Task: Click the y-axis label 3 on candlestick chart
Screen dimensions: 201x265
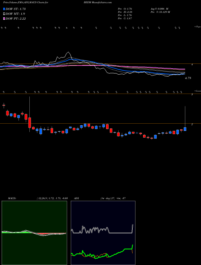Action: click(192, 94)
